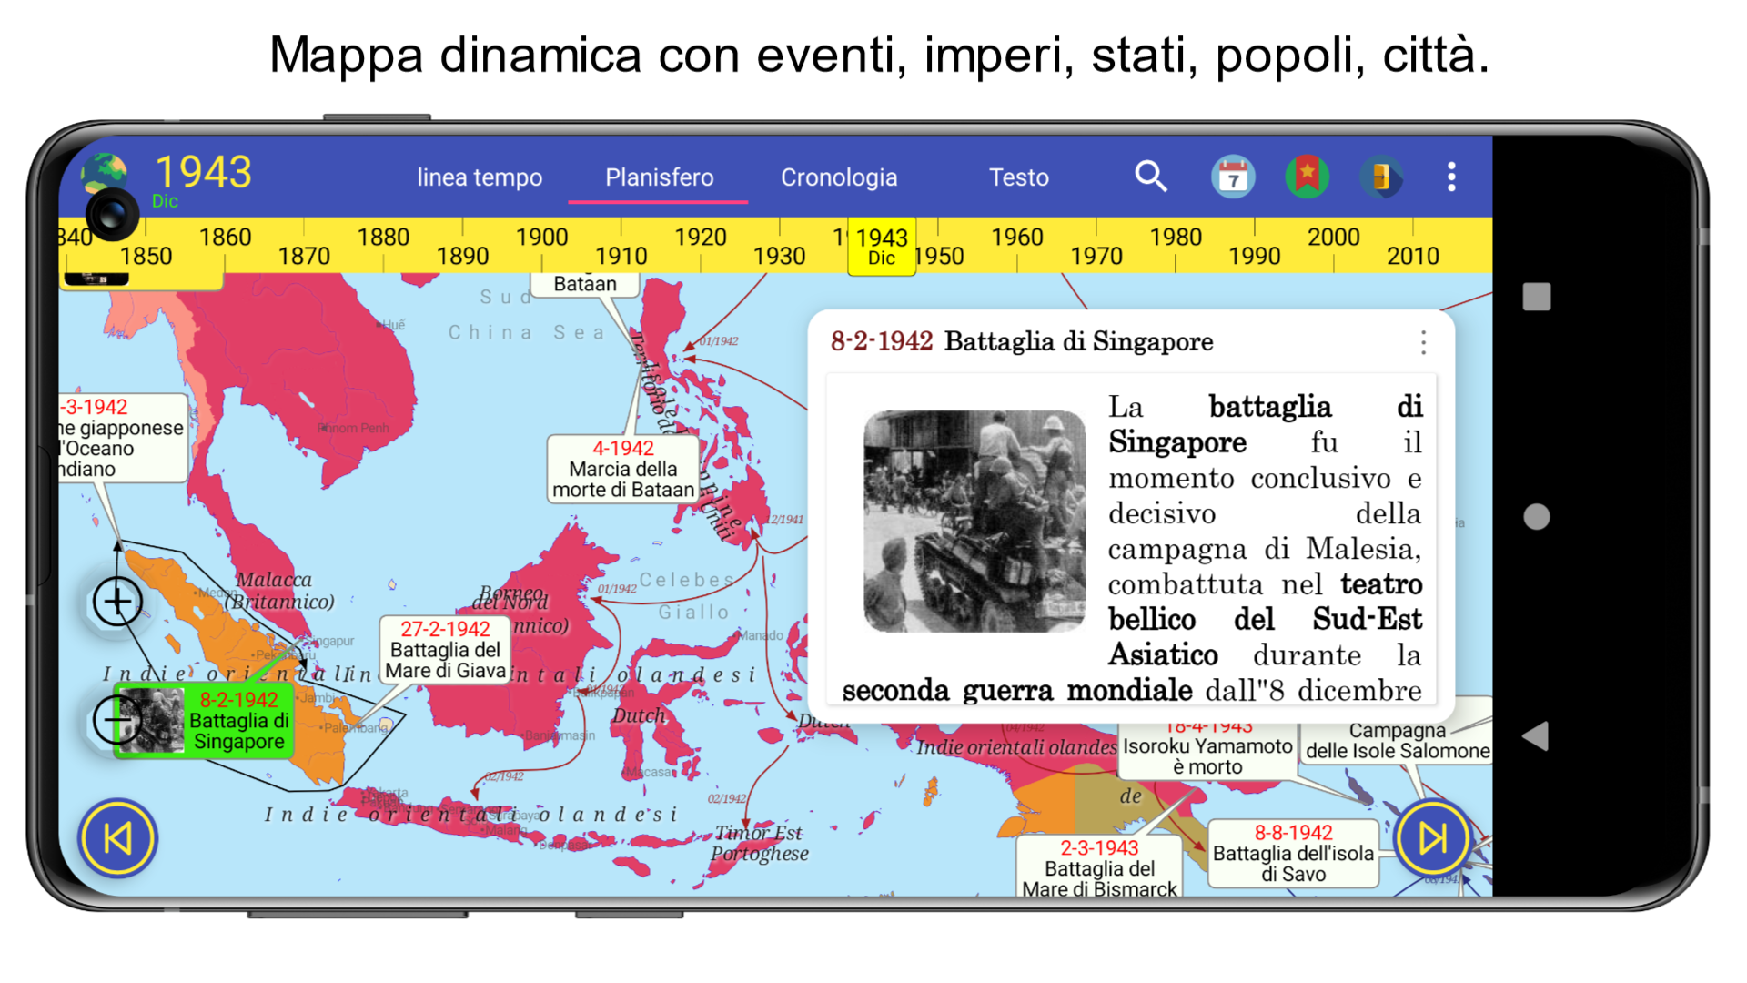1747x983 pixels.
Task: Jump to 1920 on the timeline
Action: tap(700, 238)
